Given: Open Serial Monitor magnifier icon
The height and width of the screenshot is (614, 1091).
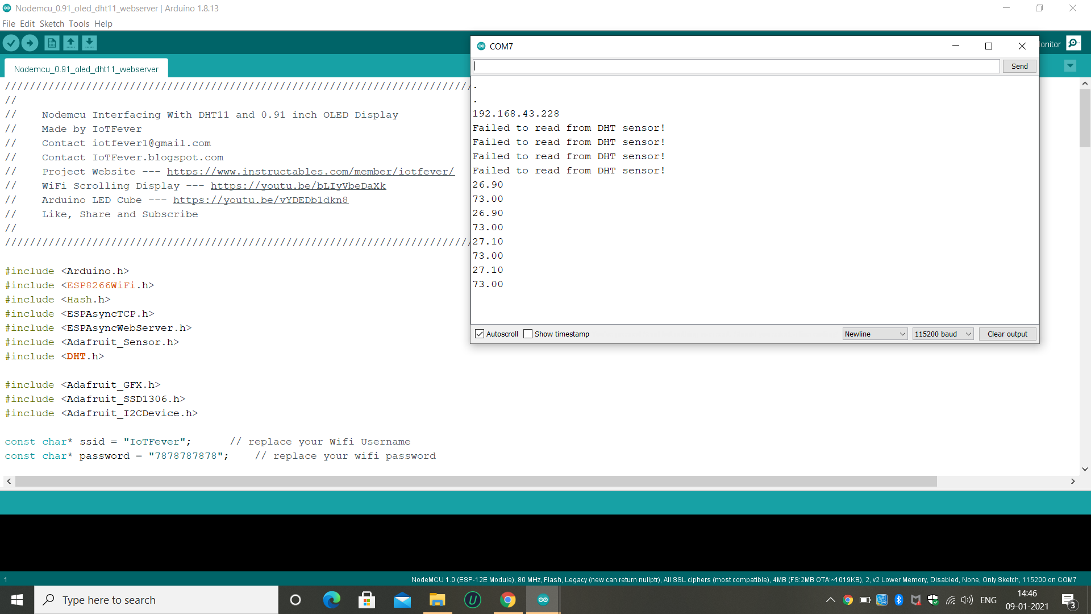Looking at the screenshot, I should pyautogui.click(x=1073, y=43).
